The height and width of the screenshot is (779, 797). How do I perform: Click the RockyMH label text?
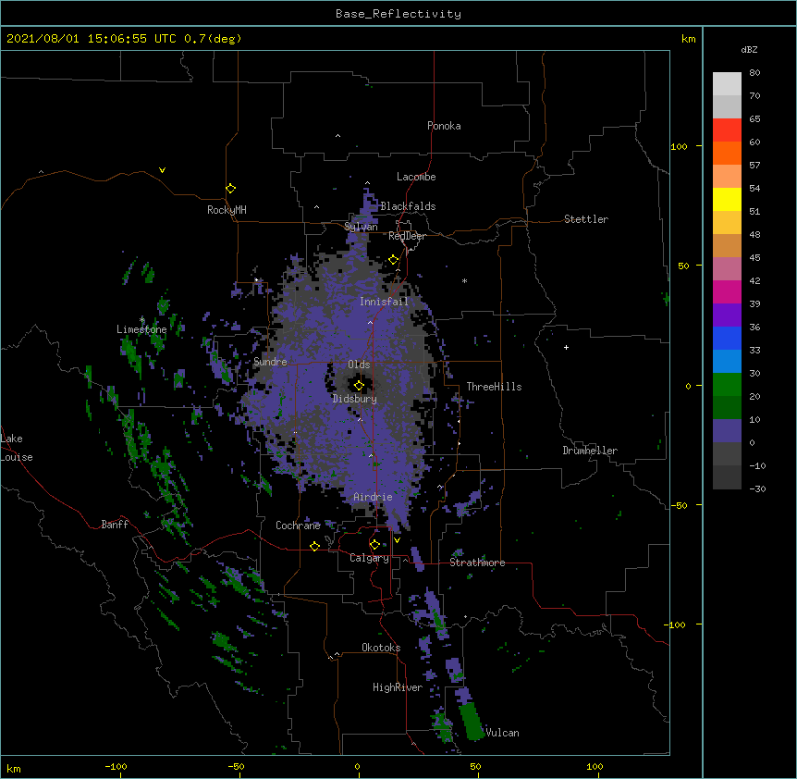tap(227, 210)
